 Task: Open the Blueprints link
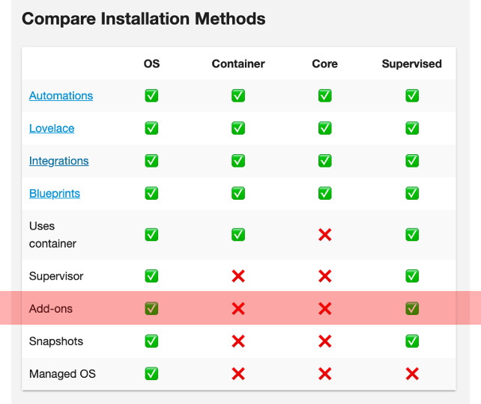coord(55,194)
